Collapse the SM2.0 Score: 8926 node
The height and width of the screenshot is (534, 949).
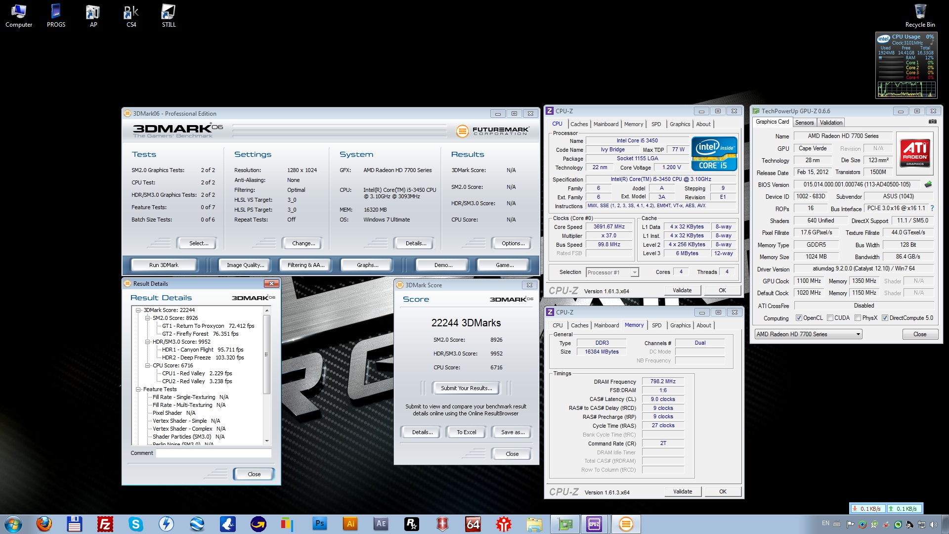click(148, 318)
